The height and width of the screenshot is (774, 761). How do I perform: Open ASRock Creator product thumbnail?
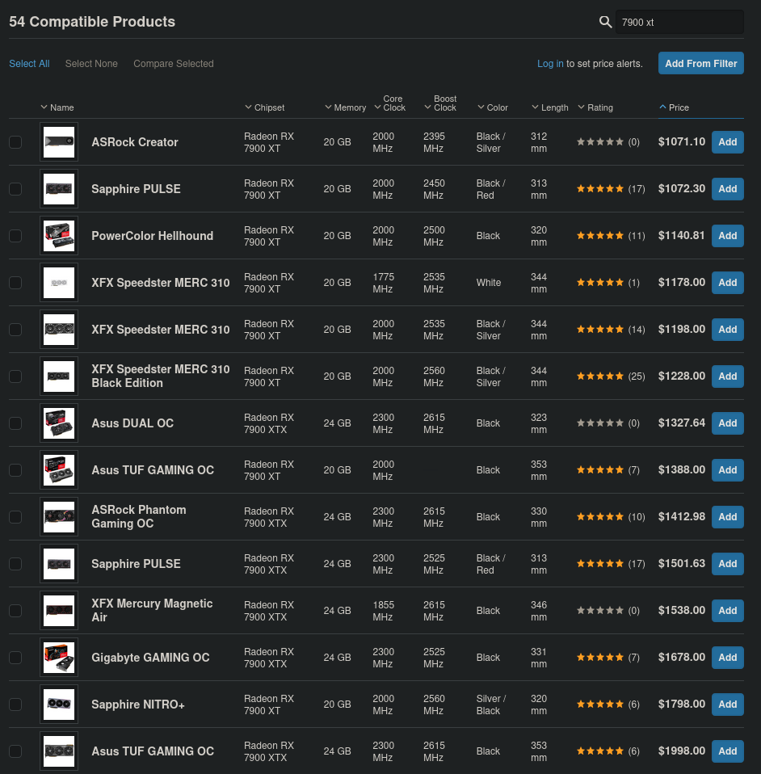59,142
